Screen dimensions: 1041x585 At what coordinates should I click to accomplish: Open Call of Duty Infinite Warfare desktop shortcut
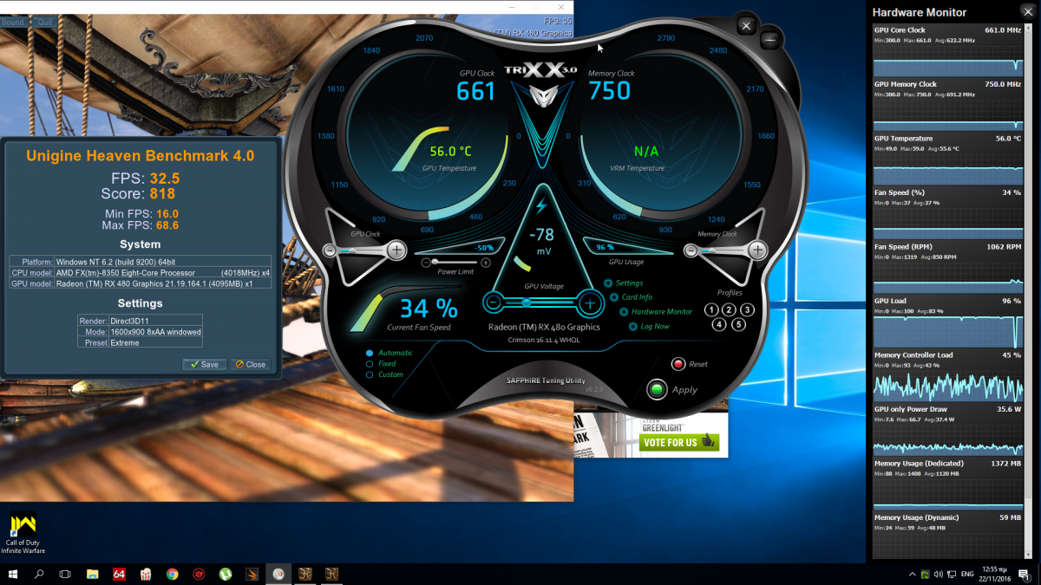pyautogui.click(x=23, y=534)
